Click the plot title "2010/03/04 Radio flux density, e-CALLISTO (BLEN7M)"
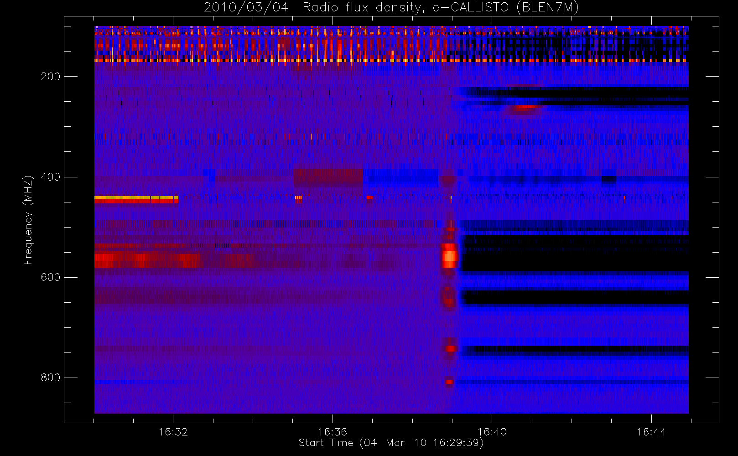 pyautogui.click(x=391, y=8)
